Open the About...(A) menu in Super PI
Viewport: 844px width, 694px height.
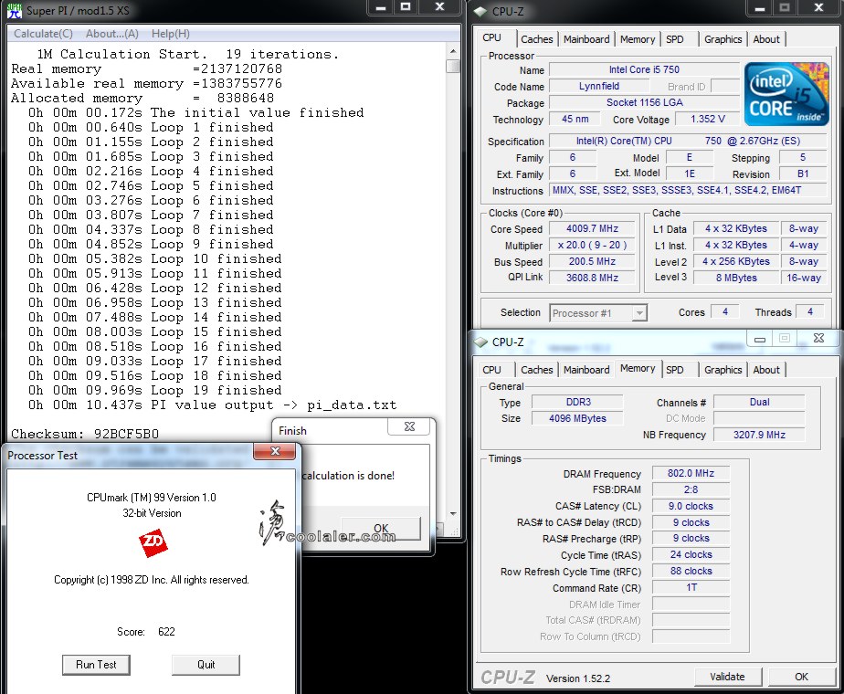pos(112,34)
